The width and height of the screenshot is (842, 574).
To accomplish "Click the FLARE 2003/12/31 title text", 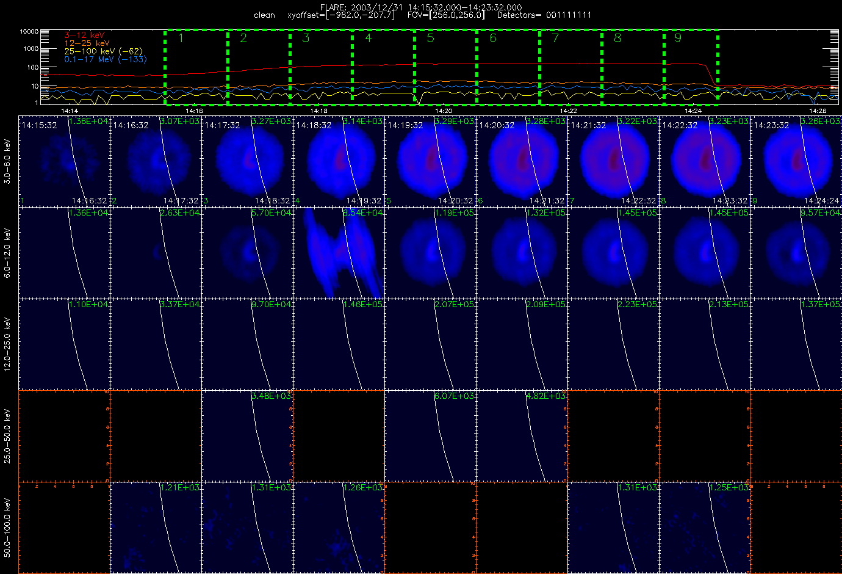I will [421, 7].
